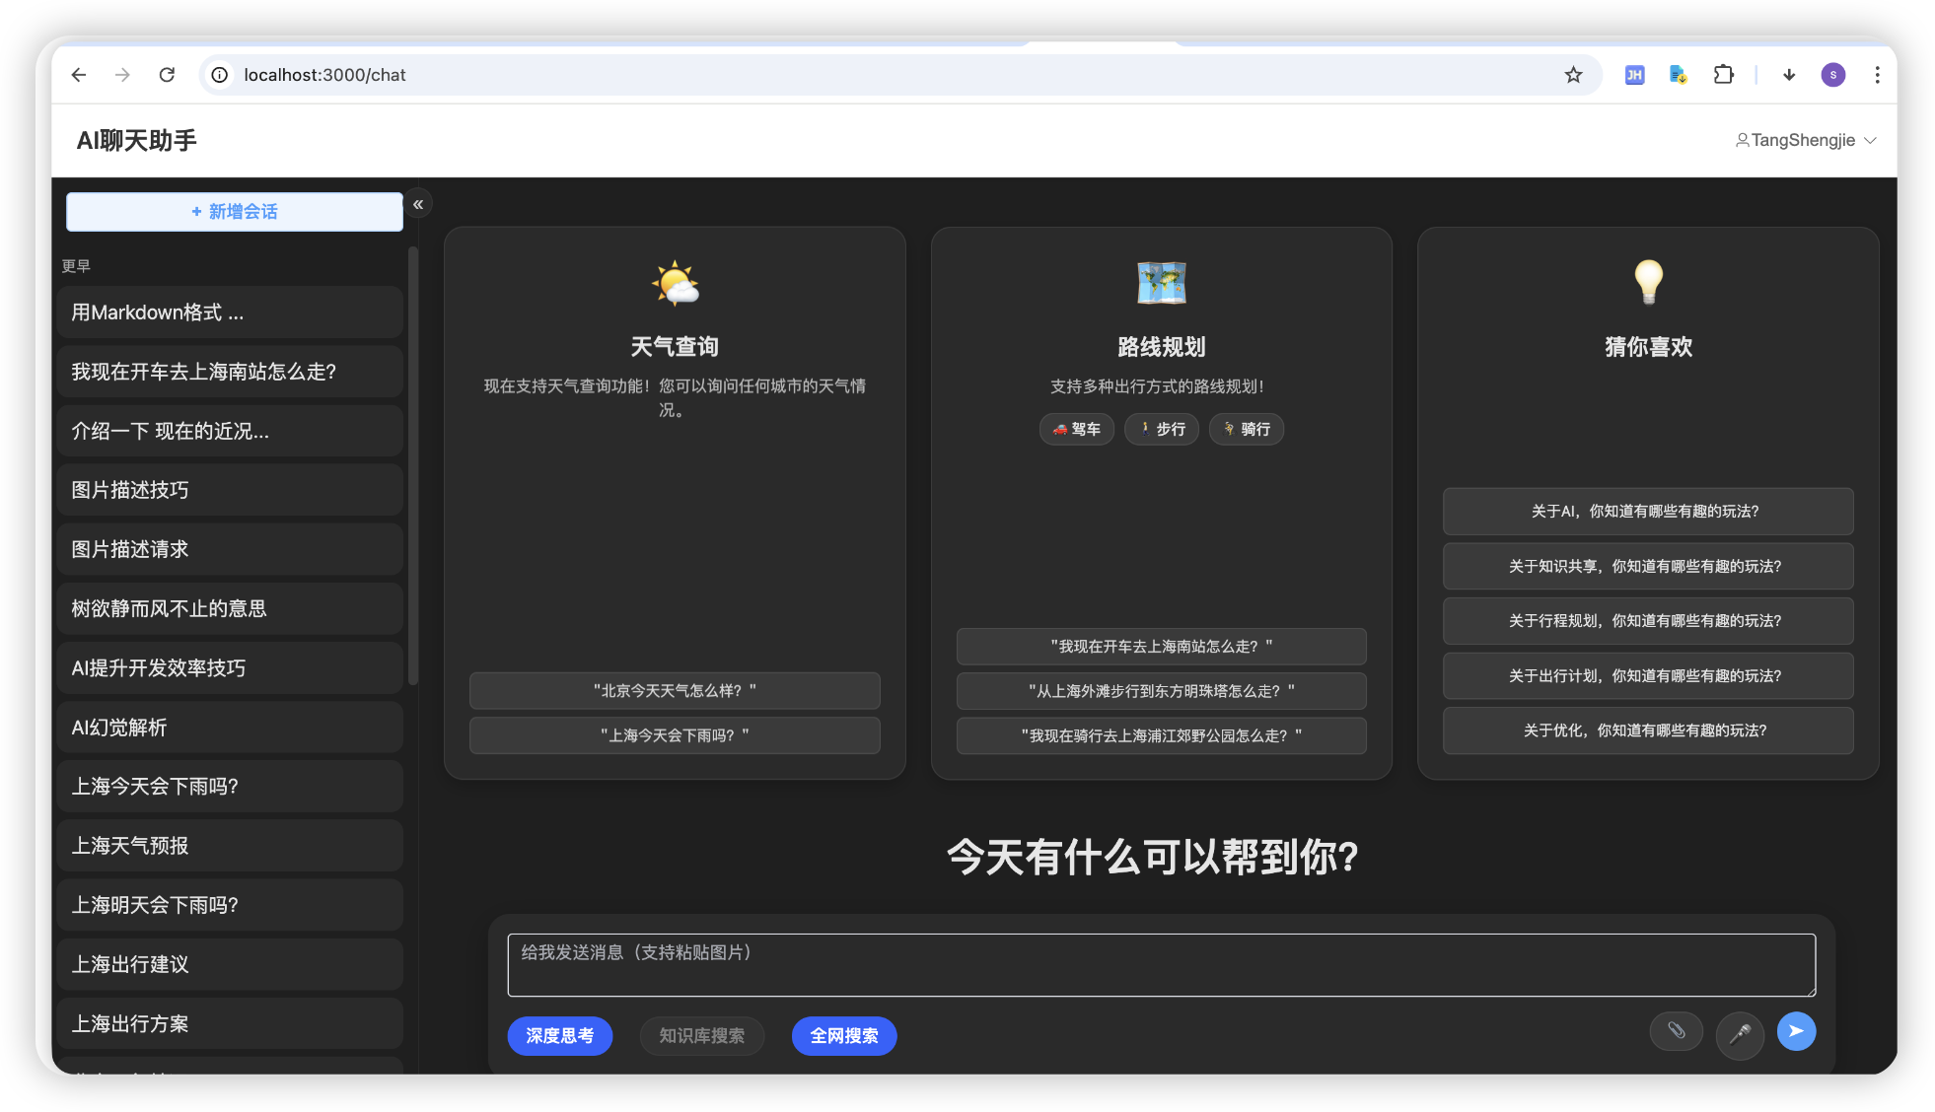Bookmark this page with star icon
The image size is (1935, 1112).
coord(1573,75)
